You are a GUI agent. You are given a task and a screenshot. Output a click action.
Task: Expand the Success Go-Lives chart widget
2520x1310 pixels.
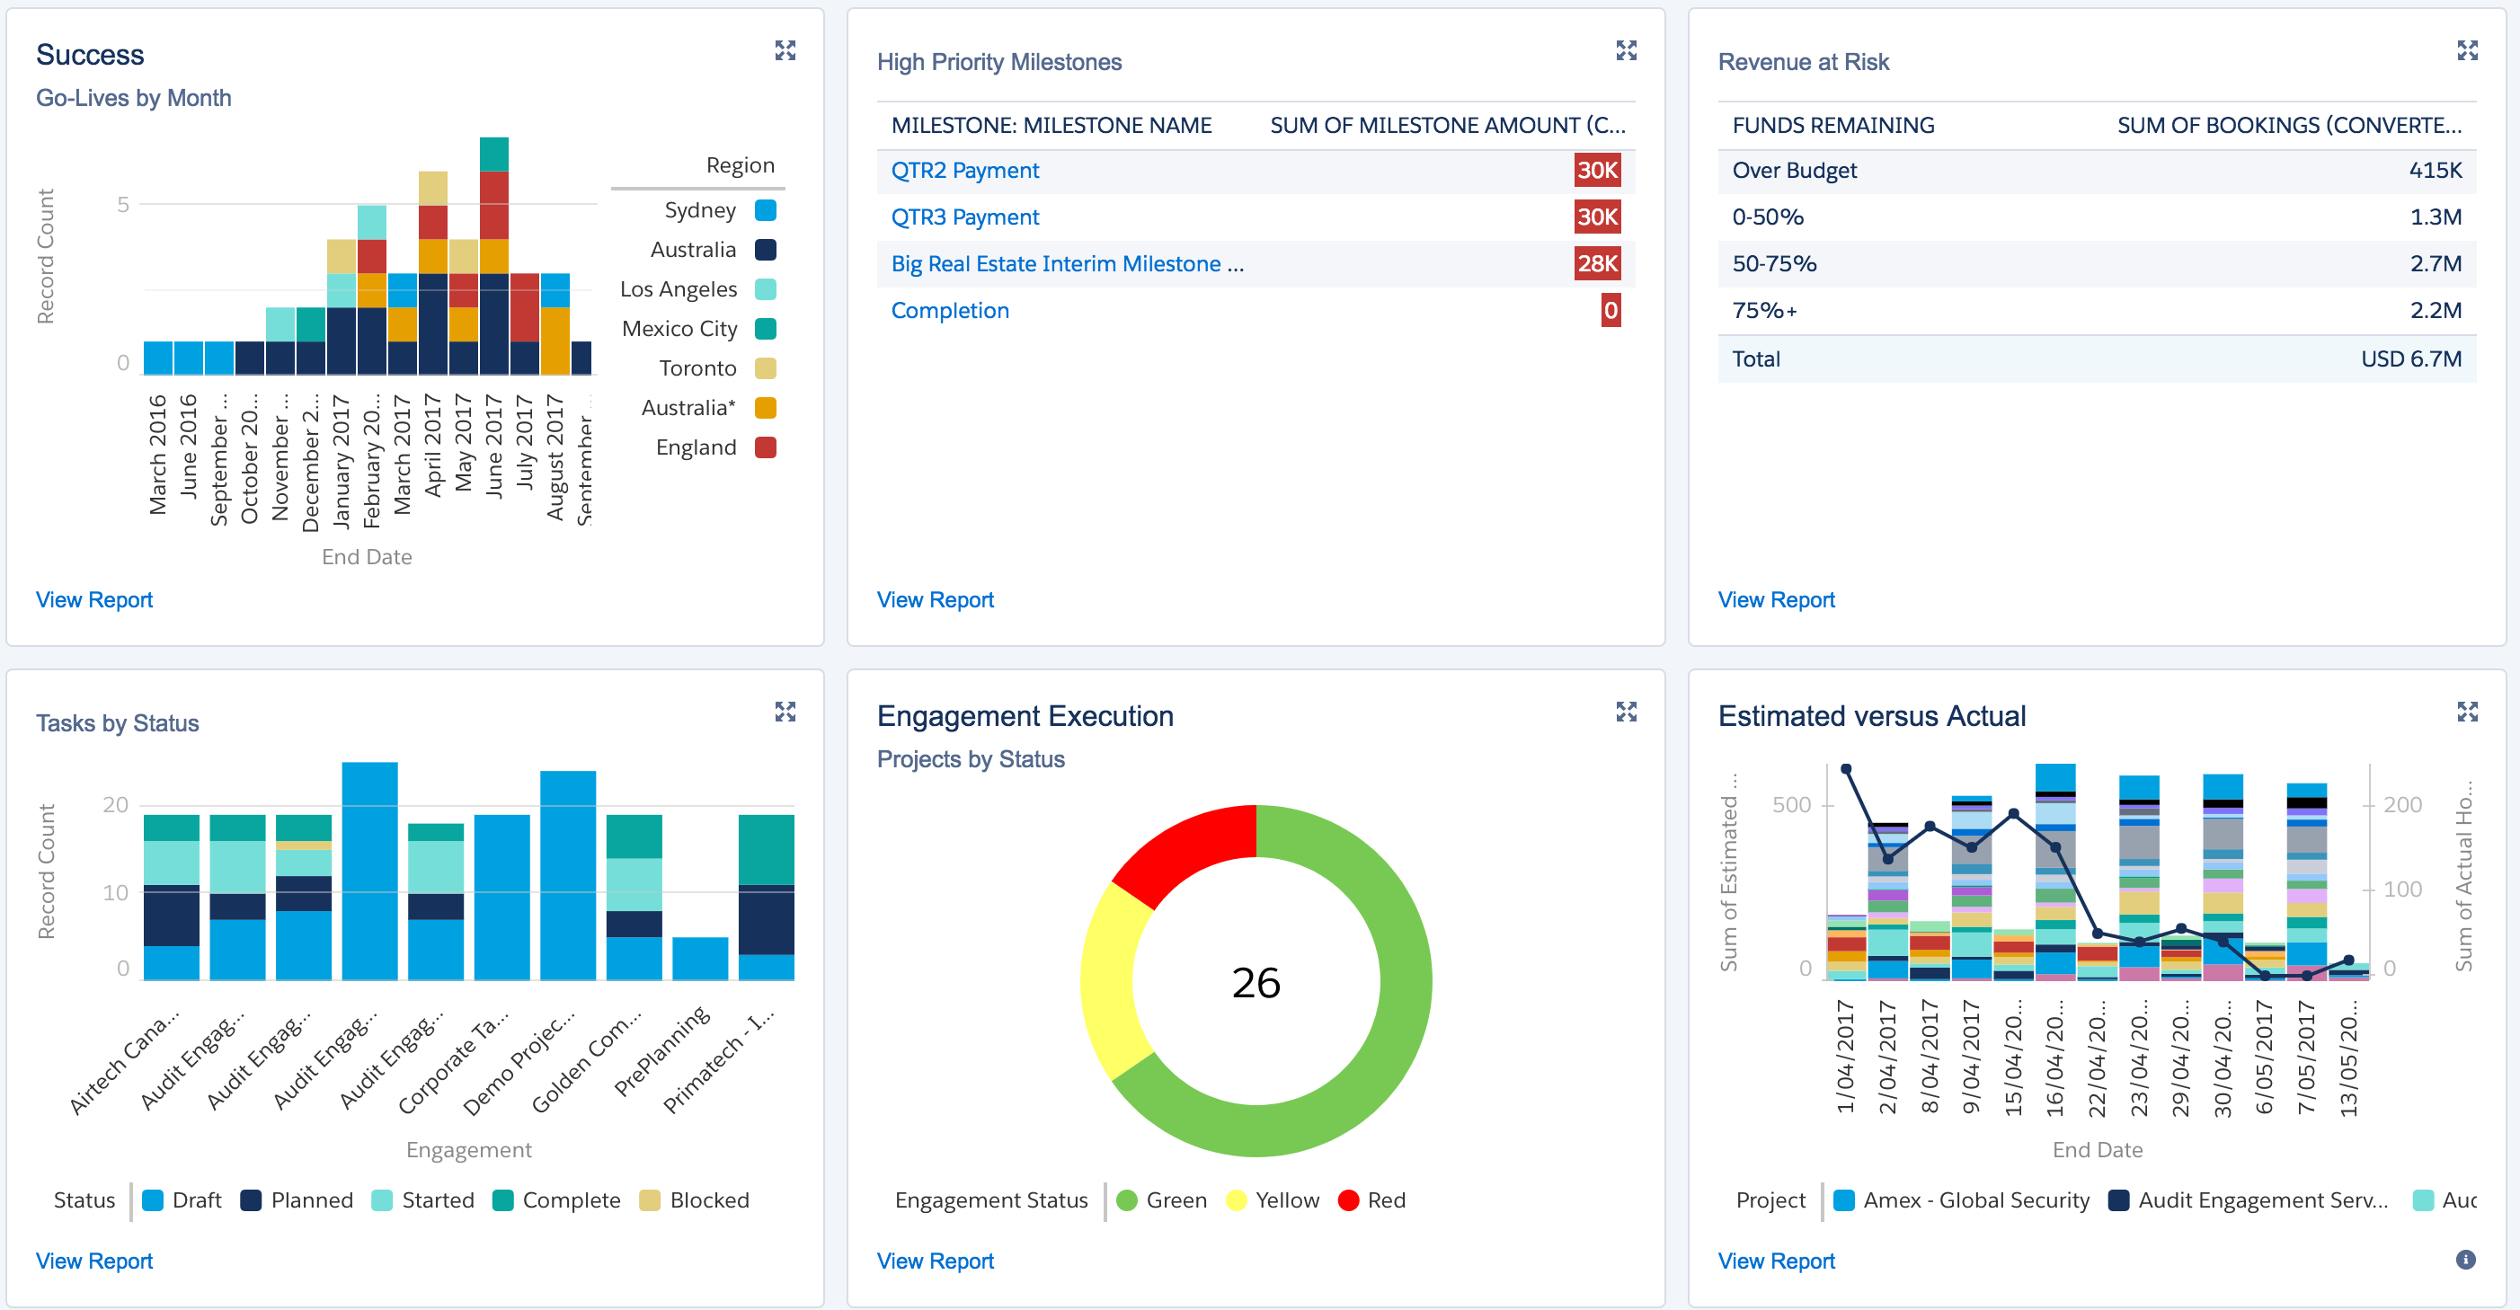pos(785,50)
